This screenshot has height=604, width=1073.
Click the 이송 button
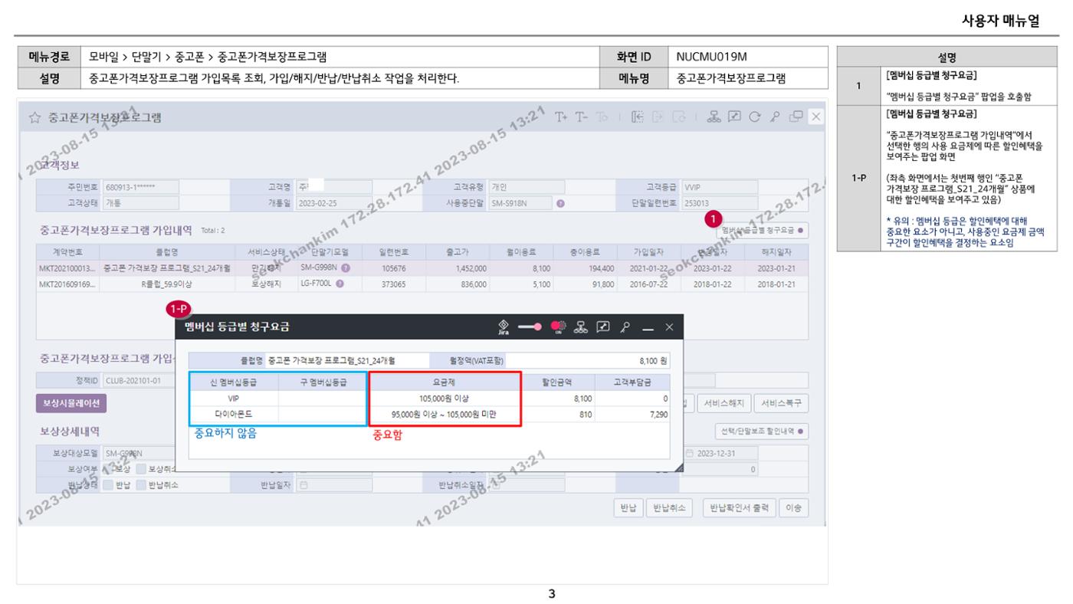pyautogui.click(x=793, y=508)
